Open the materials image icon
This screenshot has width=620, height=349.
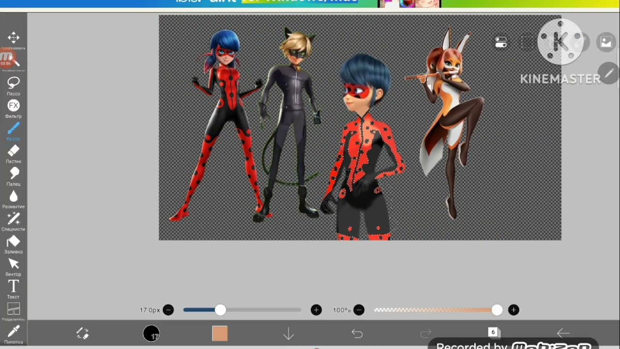pos(606,43)
